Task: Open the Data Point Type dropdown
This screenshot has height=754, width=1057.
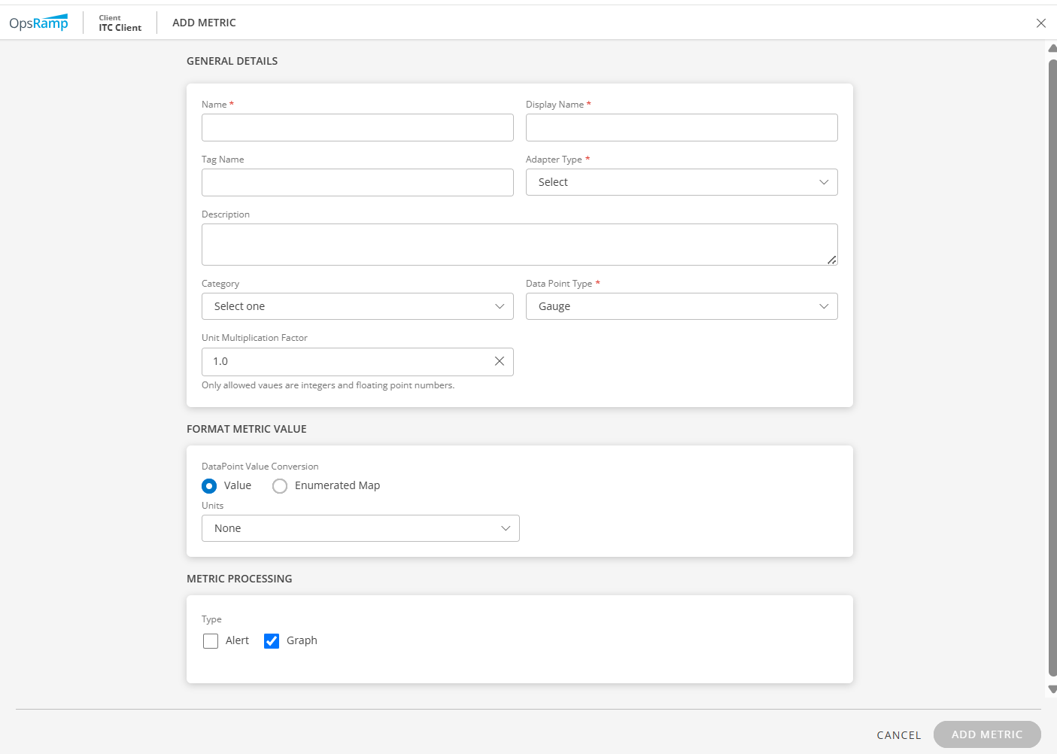Action: pos(681,306)
